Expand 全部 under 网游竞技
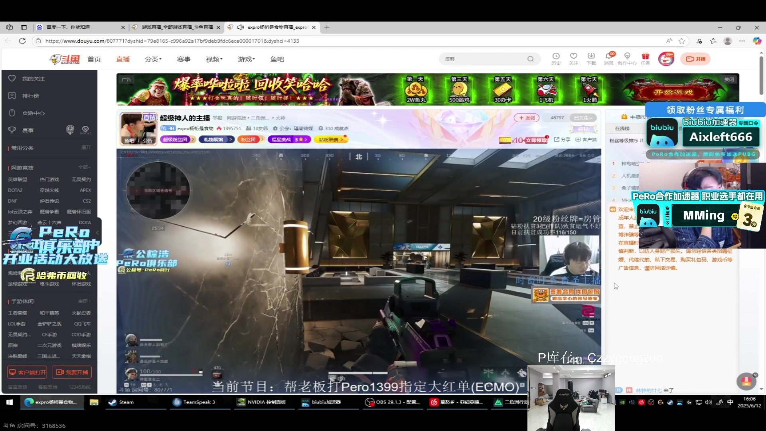 point(84,167)
